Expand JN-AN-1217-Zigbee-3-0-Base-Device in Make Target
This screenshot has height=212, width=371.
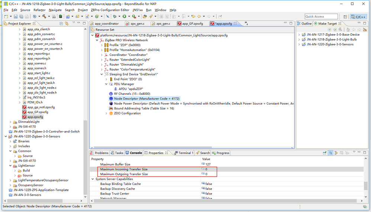coord(299,35)
